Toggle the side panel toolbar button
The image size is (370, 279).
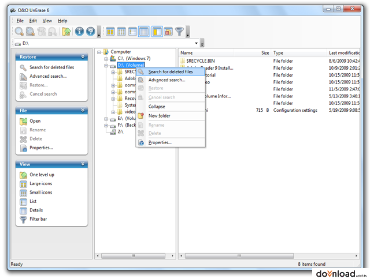pyautogui.click(x=157, y=32)
